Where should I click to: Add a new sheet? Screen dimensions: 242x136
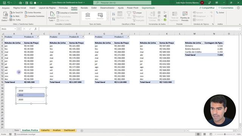(82, 131)
